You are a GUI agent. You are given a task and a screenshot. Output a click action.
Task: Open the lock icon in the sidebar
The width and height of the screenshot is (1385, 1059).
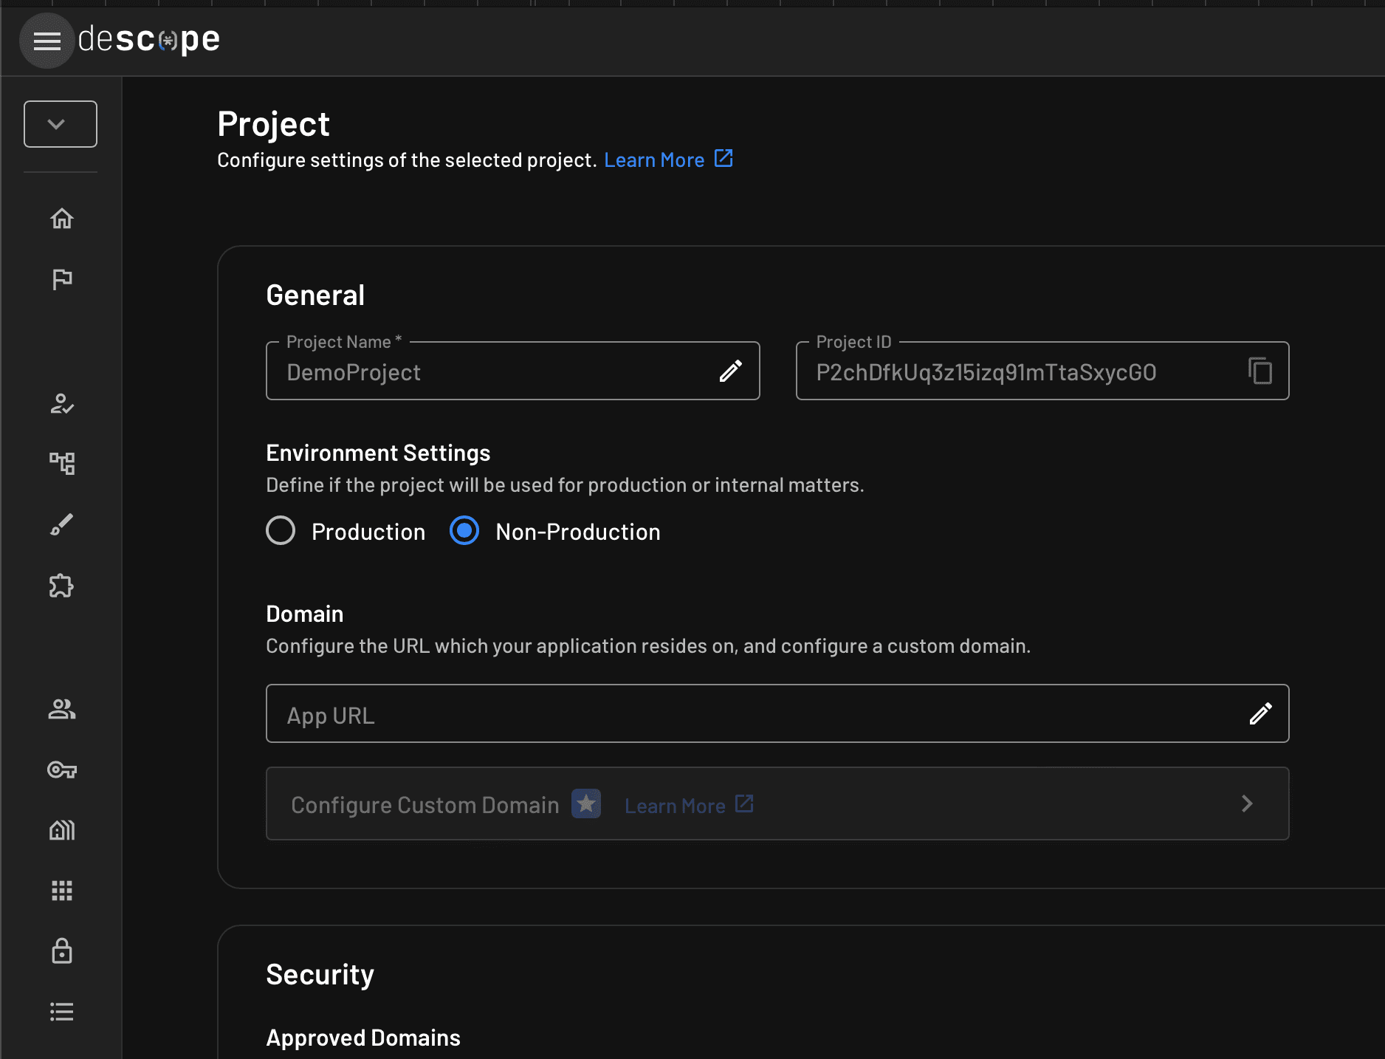click(61, 951)
